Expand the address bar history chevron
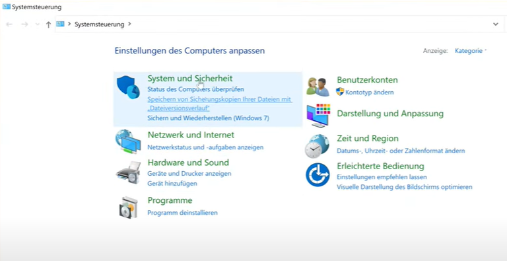 coord(495,24)
